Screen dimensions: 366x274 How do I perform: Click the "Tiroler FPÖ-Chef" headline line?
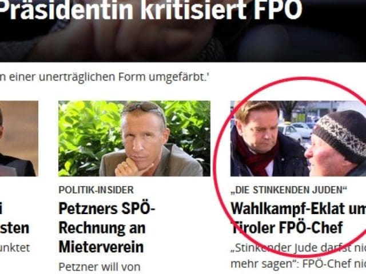(287, 228)
